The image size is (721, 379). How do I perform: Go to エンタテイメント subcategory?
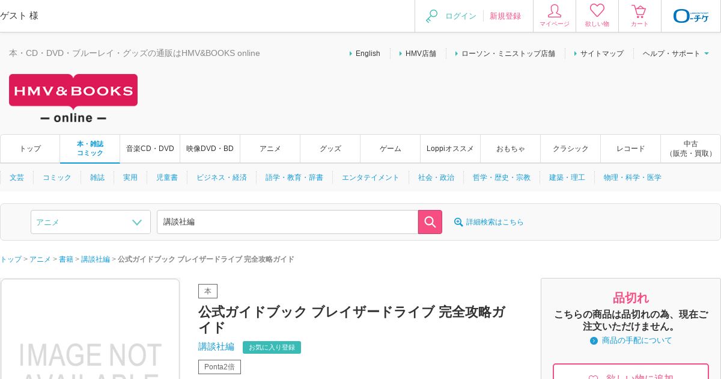(371, 177)
